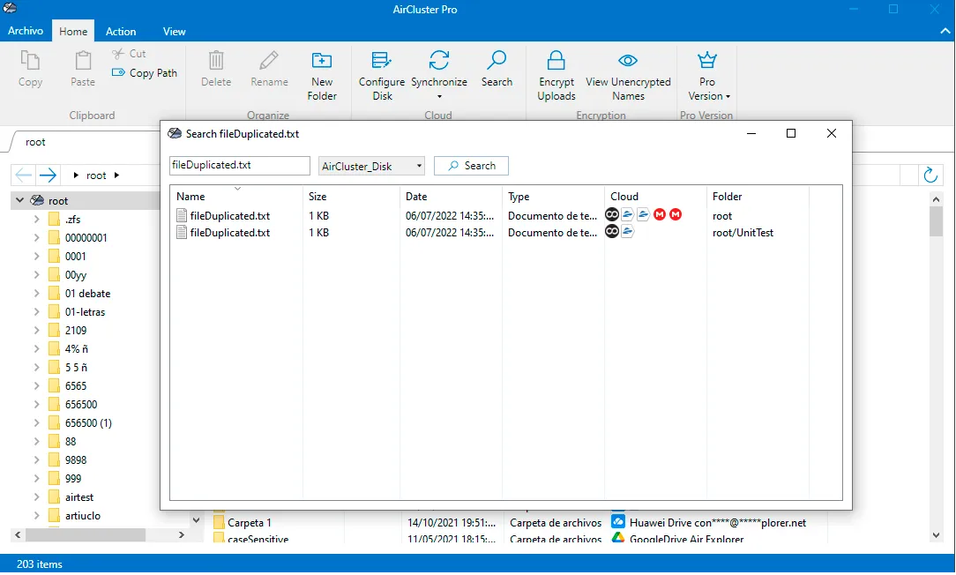Click the Synchronize icon
This screenshot has height=575, width=956.
click(x=439, y=60)
